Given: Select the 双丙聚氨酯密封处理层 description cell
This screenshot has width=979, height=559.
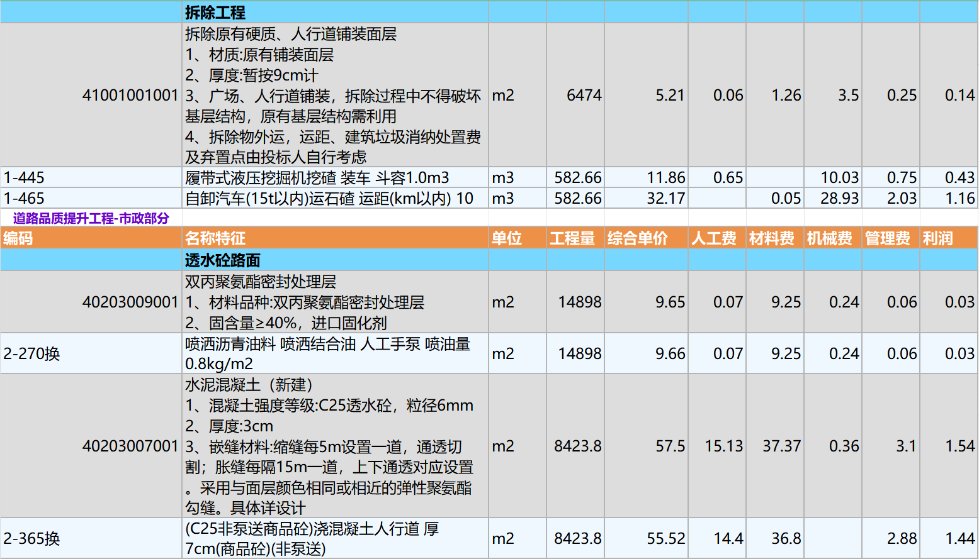Looking at the screenshot, I should 335,302.
